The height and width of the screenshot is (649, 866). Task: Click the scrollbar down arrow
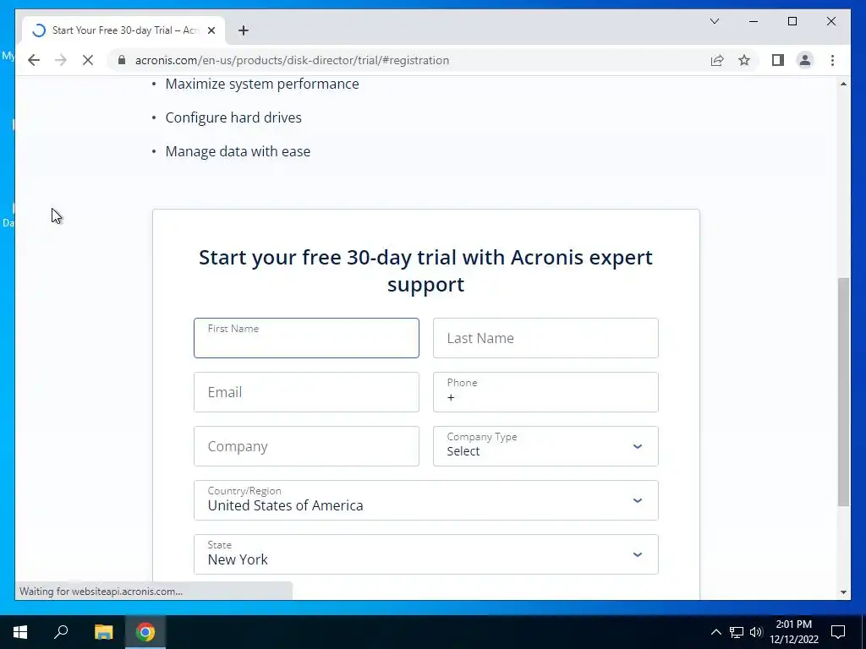pyautogui.click(x=843, y=592)
